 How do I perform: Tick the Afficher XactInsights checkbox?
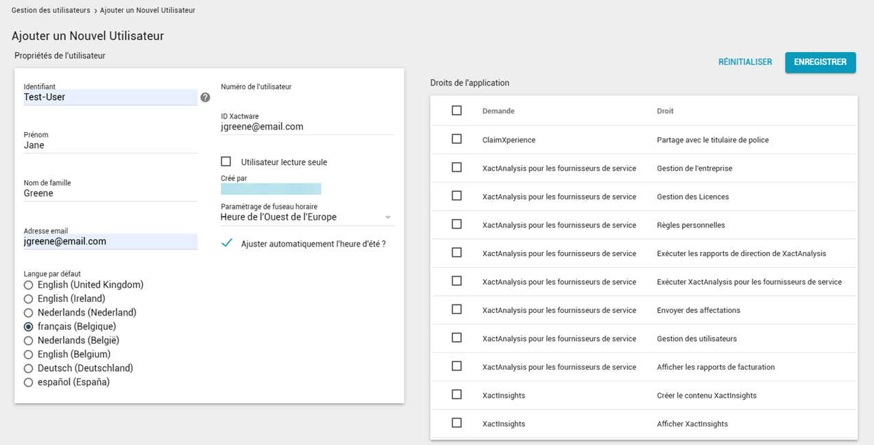pos(457,423)
